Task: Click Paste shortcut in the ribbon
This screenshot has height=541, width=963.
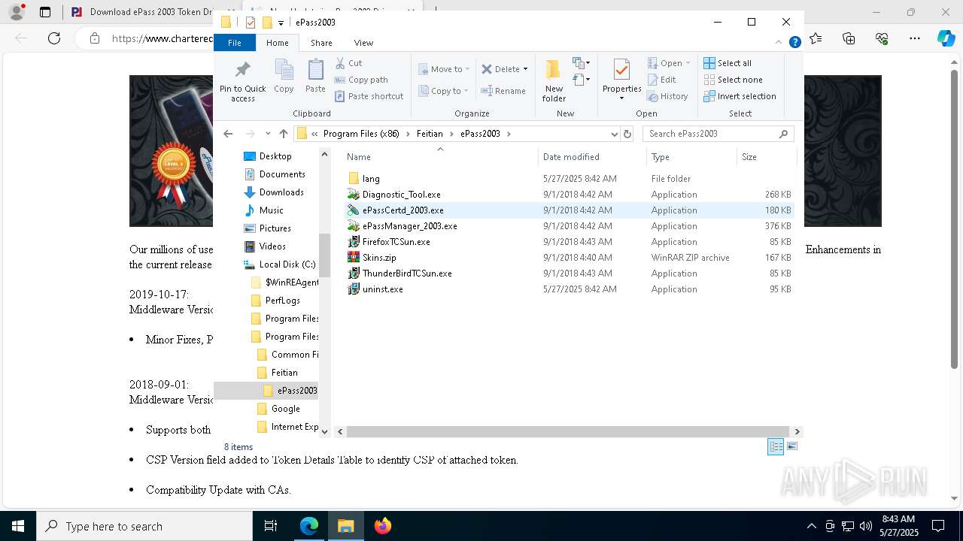Action: pyautogui.click(x=369, y=96)
